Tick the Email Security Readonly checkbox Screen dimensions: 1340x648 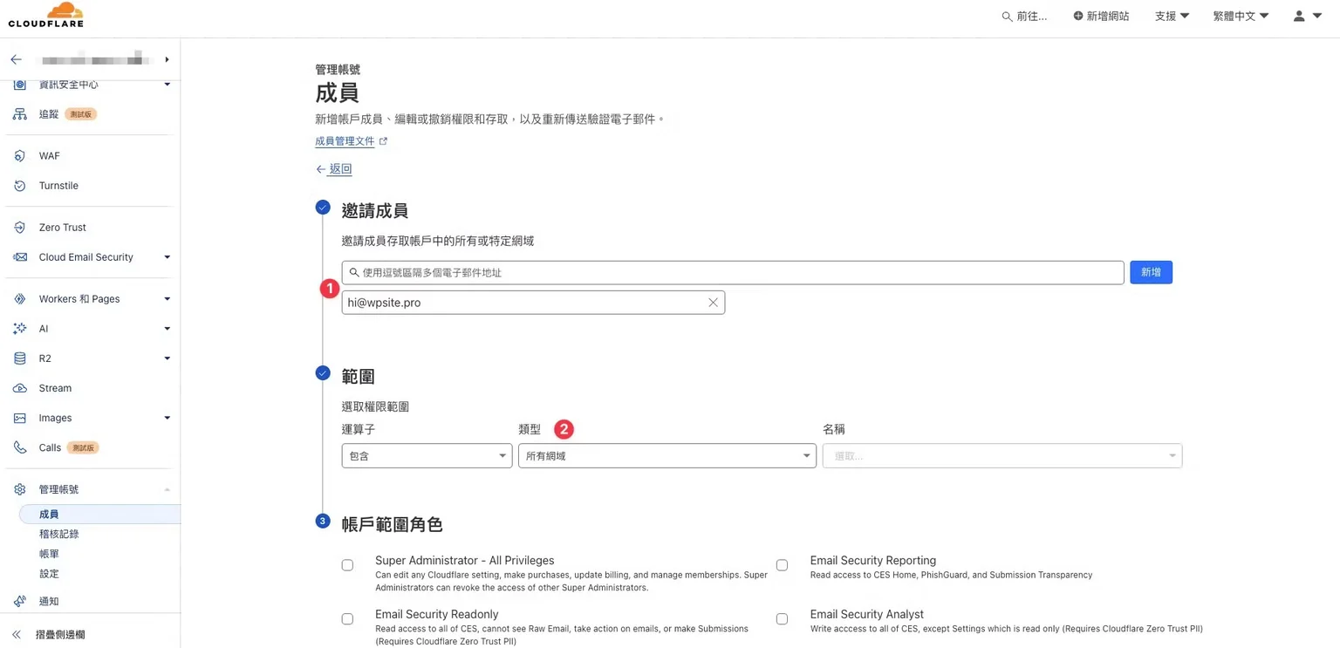coord(347,619)
